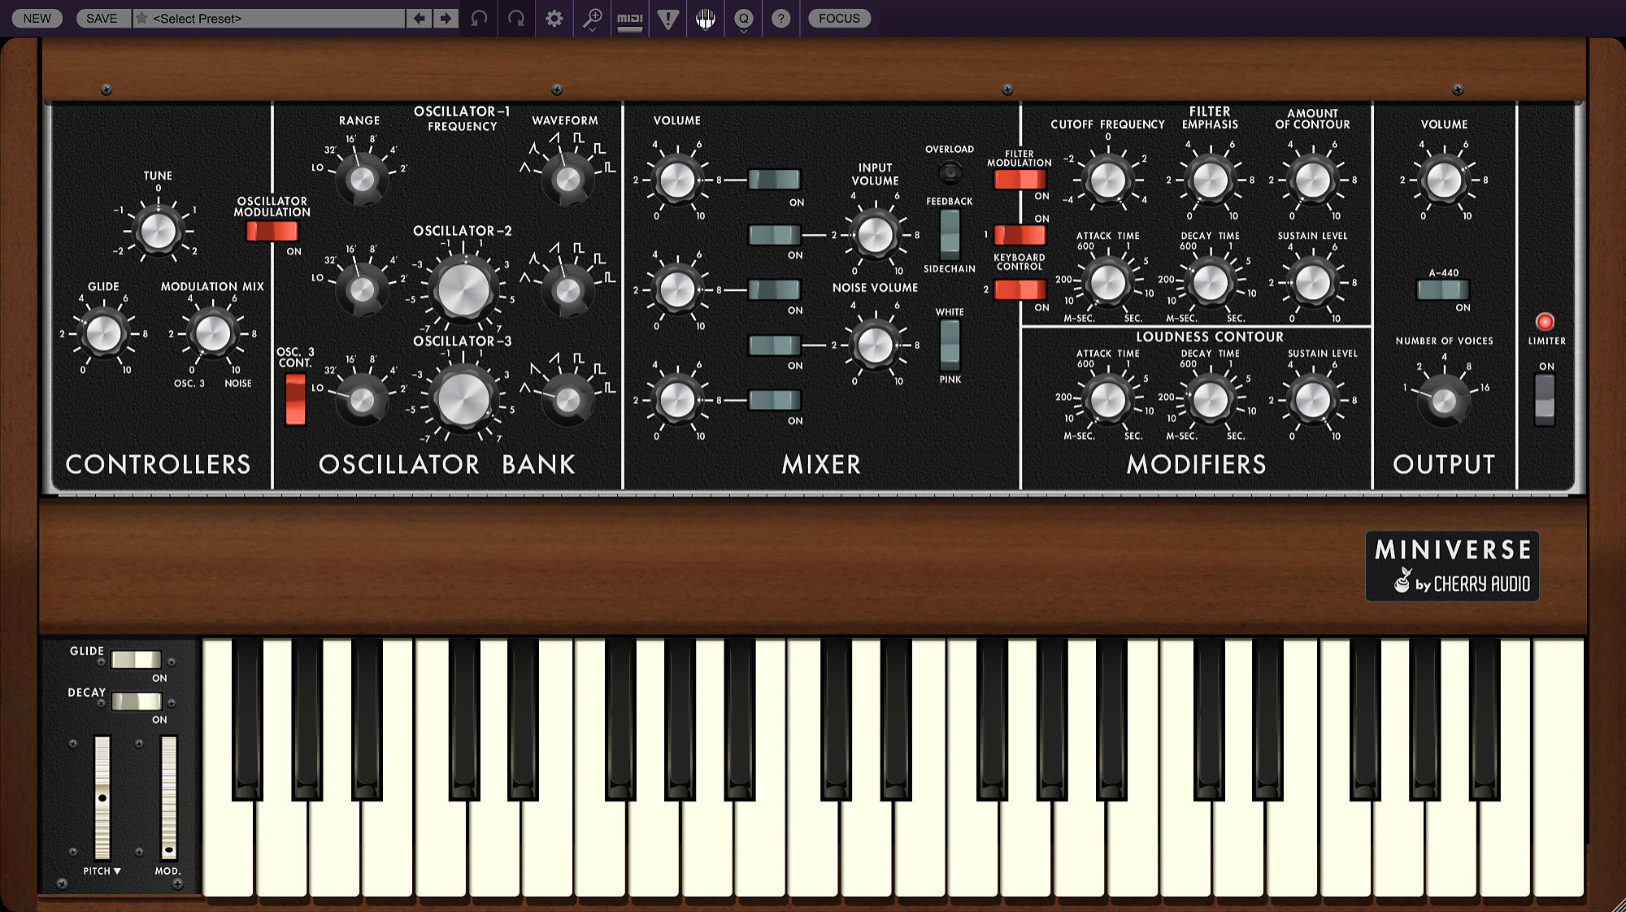The height and width of the screenshot is (912, 1626).
Task: Click the panic warning triangle icon
Action: click(667, 18)
